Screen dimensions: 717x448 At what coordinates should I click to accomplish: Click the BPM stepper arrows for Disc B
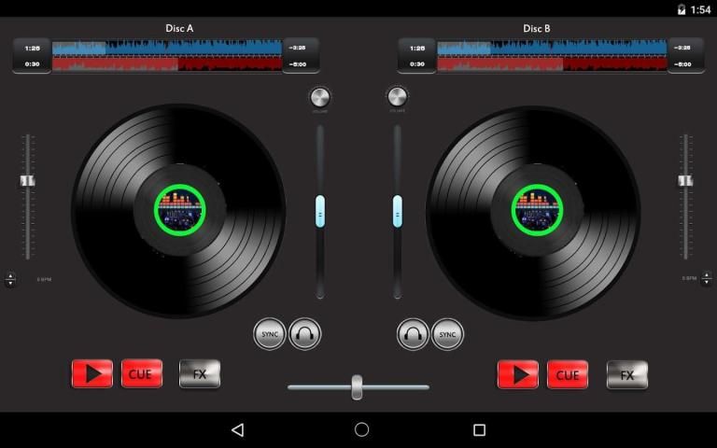click(706, 279)
